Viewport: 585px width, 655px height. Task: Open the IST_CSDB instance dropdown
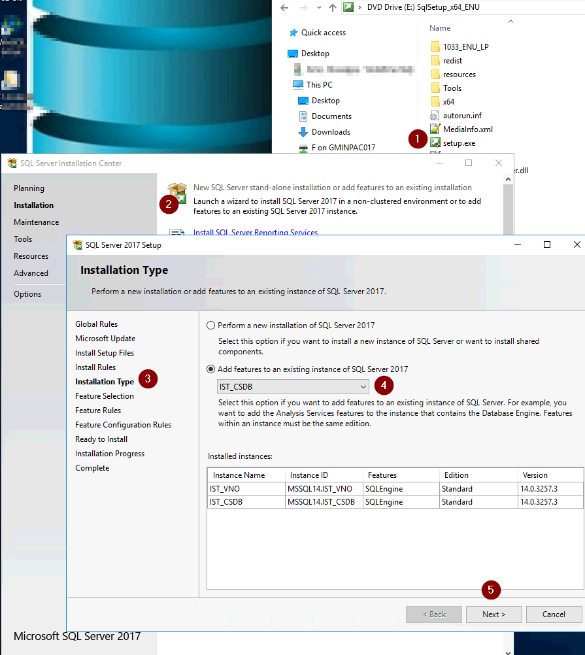coord(363,386)
